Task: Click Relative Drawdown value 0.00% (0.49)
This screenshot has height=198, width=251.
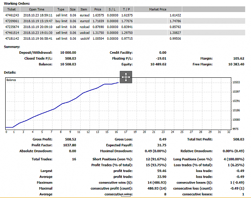Action: (x=233, y=151)
